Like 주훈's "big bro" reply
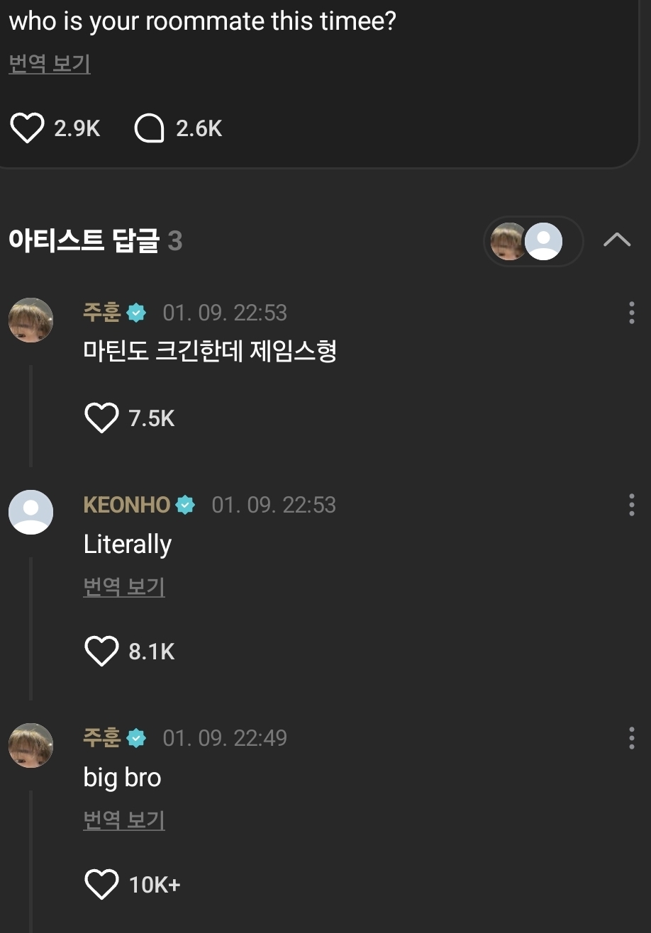Viewport: 651px width, 933px height. click(x=101, y=885)
